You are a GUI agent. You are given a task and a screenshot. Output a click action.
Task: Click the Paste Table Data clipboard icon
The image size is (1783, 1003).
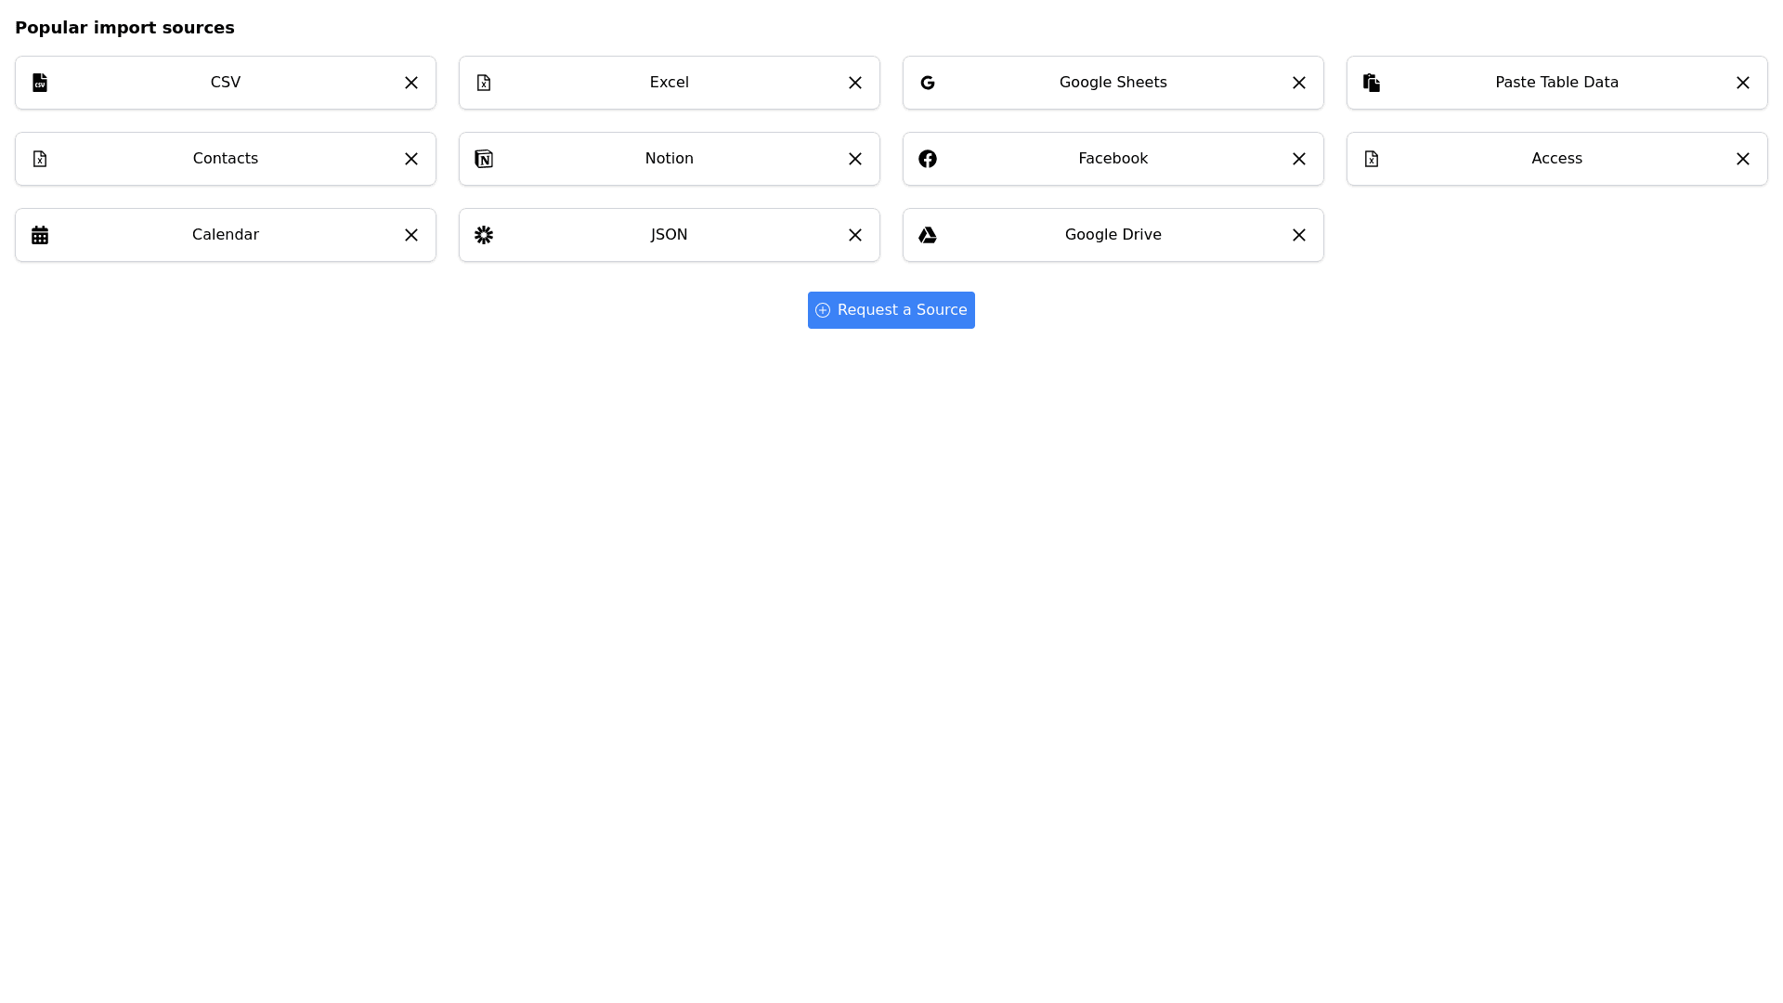[1372, 83]
